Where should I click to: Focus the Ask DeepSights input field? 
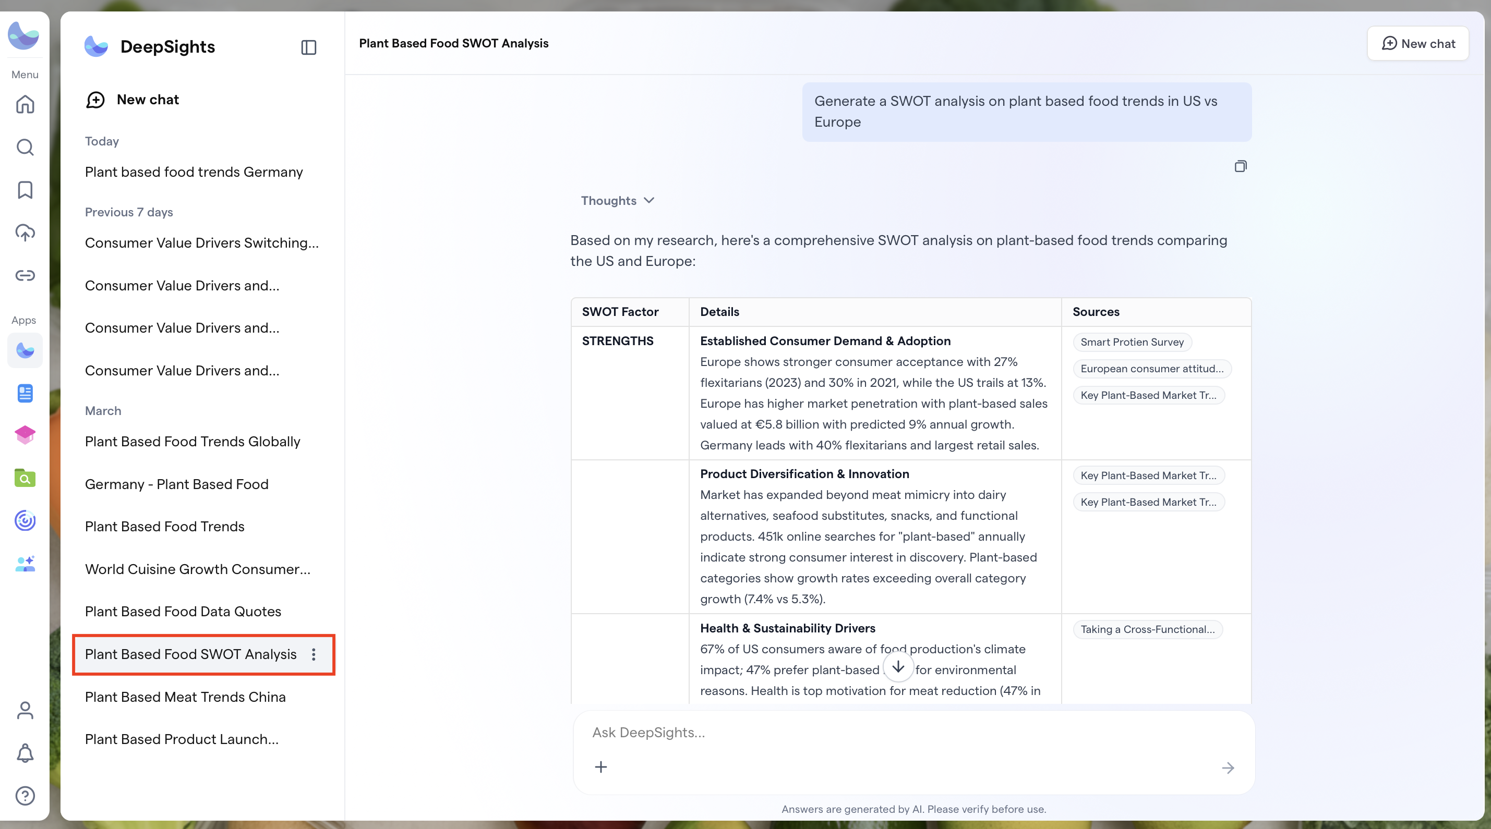[x=913, y=733]
